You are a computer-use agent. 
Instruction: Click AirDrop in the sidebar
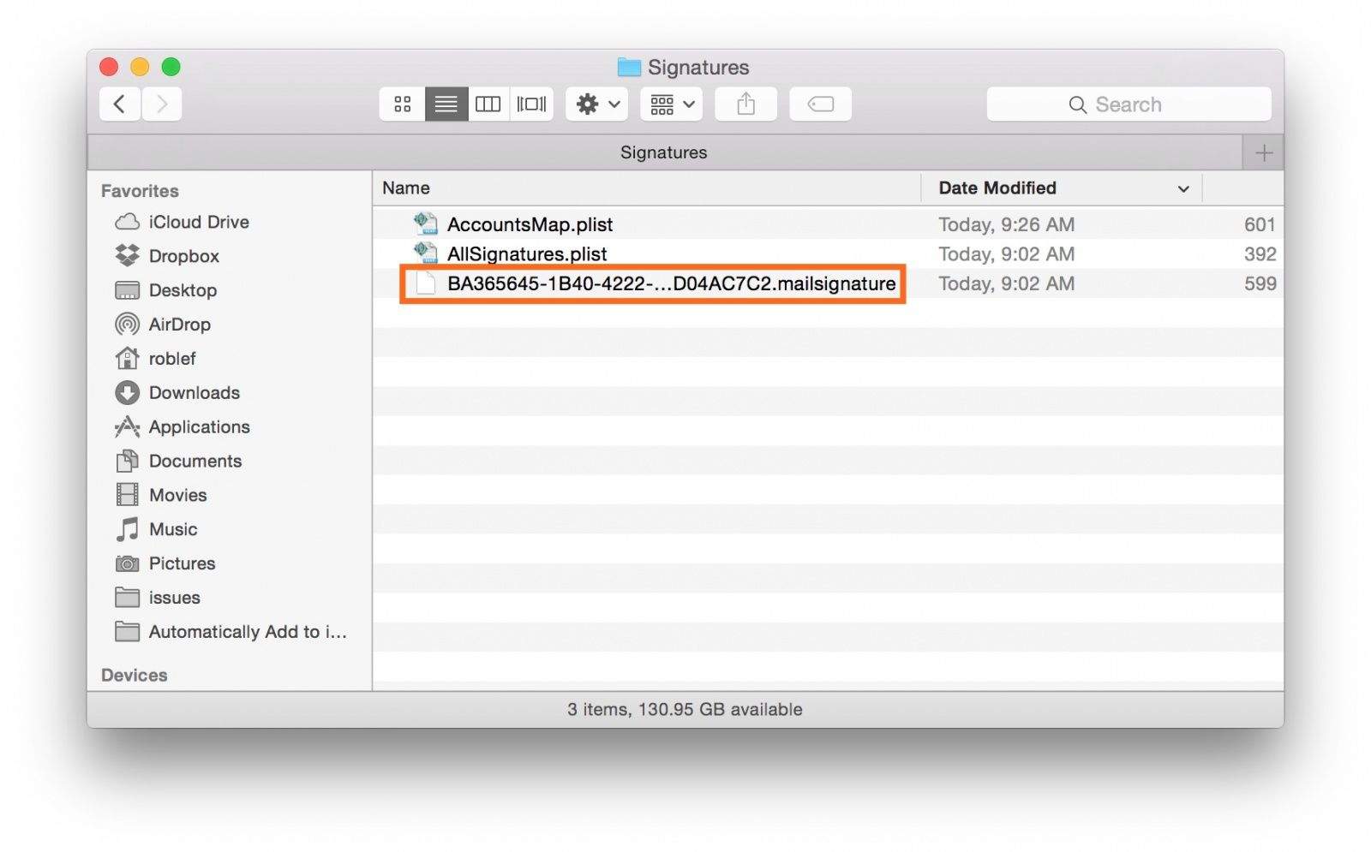click(x=179, y=325)
